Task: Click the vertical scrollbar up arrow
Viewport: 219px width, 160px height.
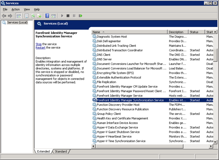Action: 215,32
